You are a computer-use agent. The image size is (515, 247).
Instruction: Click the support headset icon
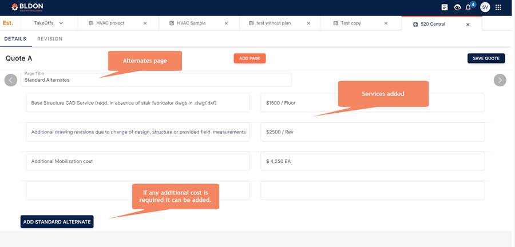pos(457,7)
